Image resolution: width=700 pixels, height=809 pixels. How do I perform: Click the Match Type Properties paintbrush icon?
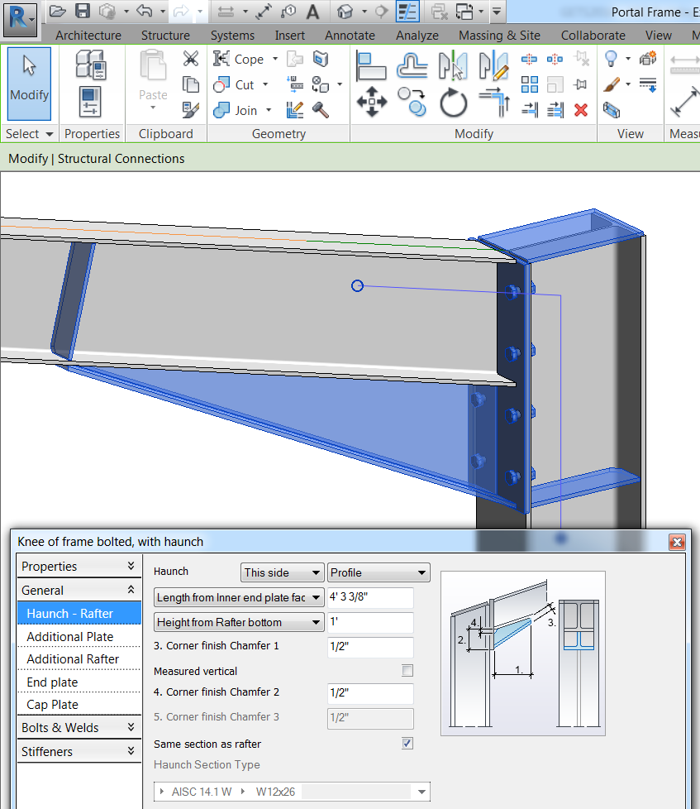191,110
